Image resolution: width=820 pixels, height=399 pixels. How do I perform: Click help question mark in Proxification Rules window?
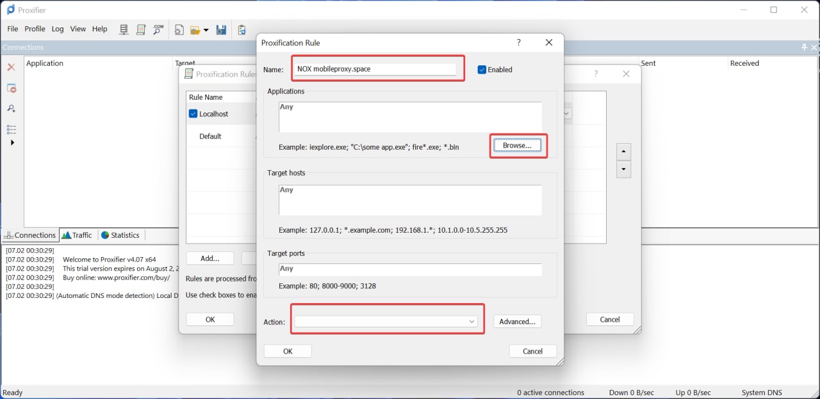click(596, 74)
